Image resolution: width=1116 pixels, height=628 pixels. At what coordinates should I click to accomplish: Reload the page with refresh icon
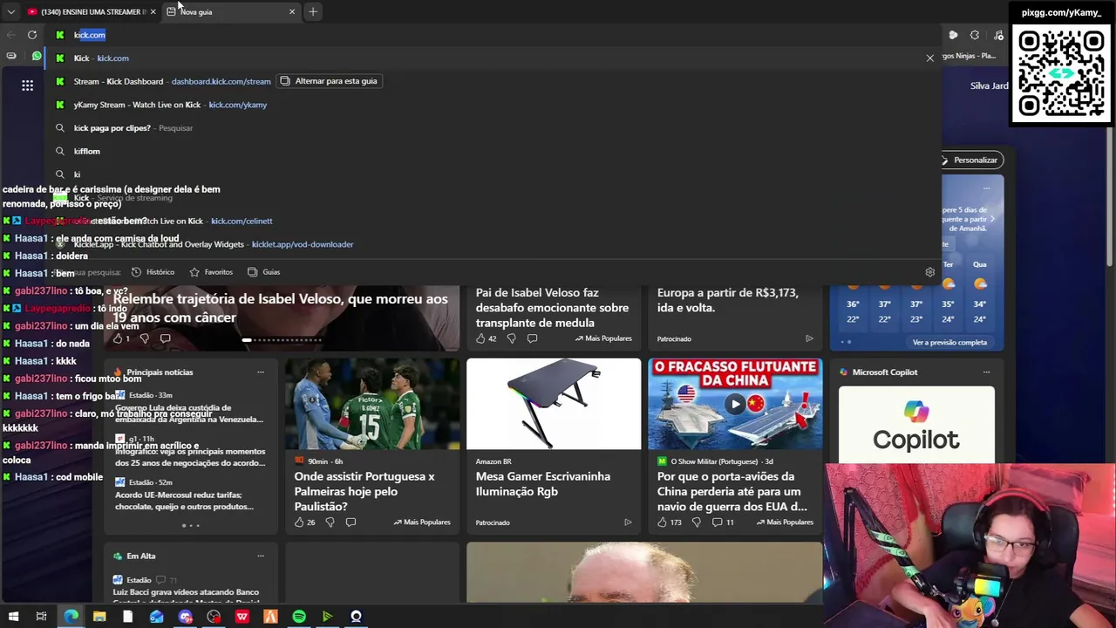[32, 35]
